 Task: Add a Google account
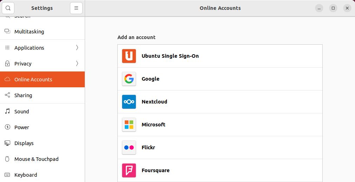pos(220,79)
